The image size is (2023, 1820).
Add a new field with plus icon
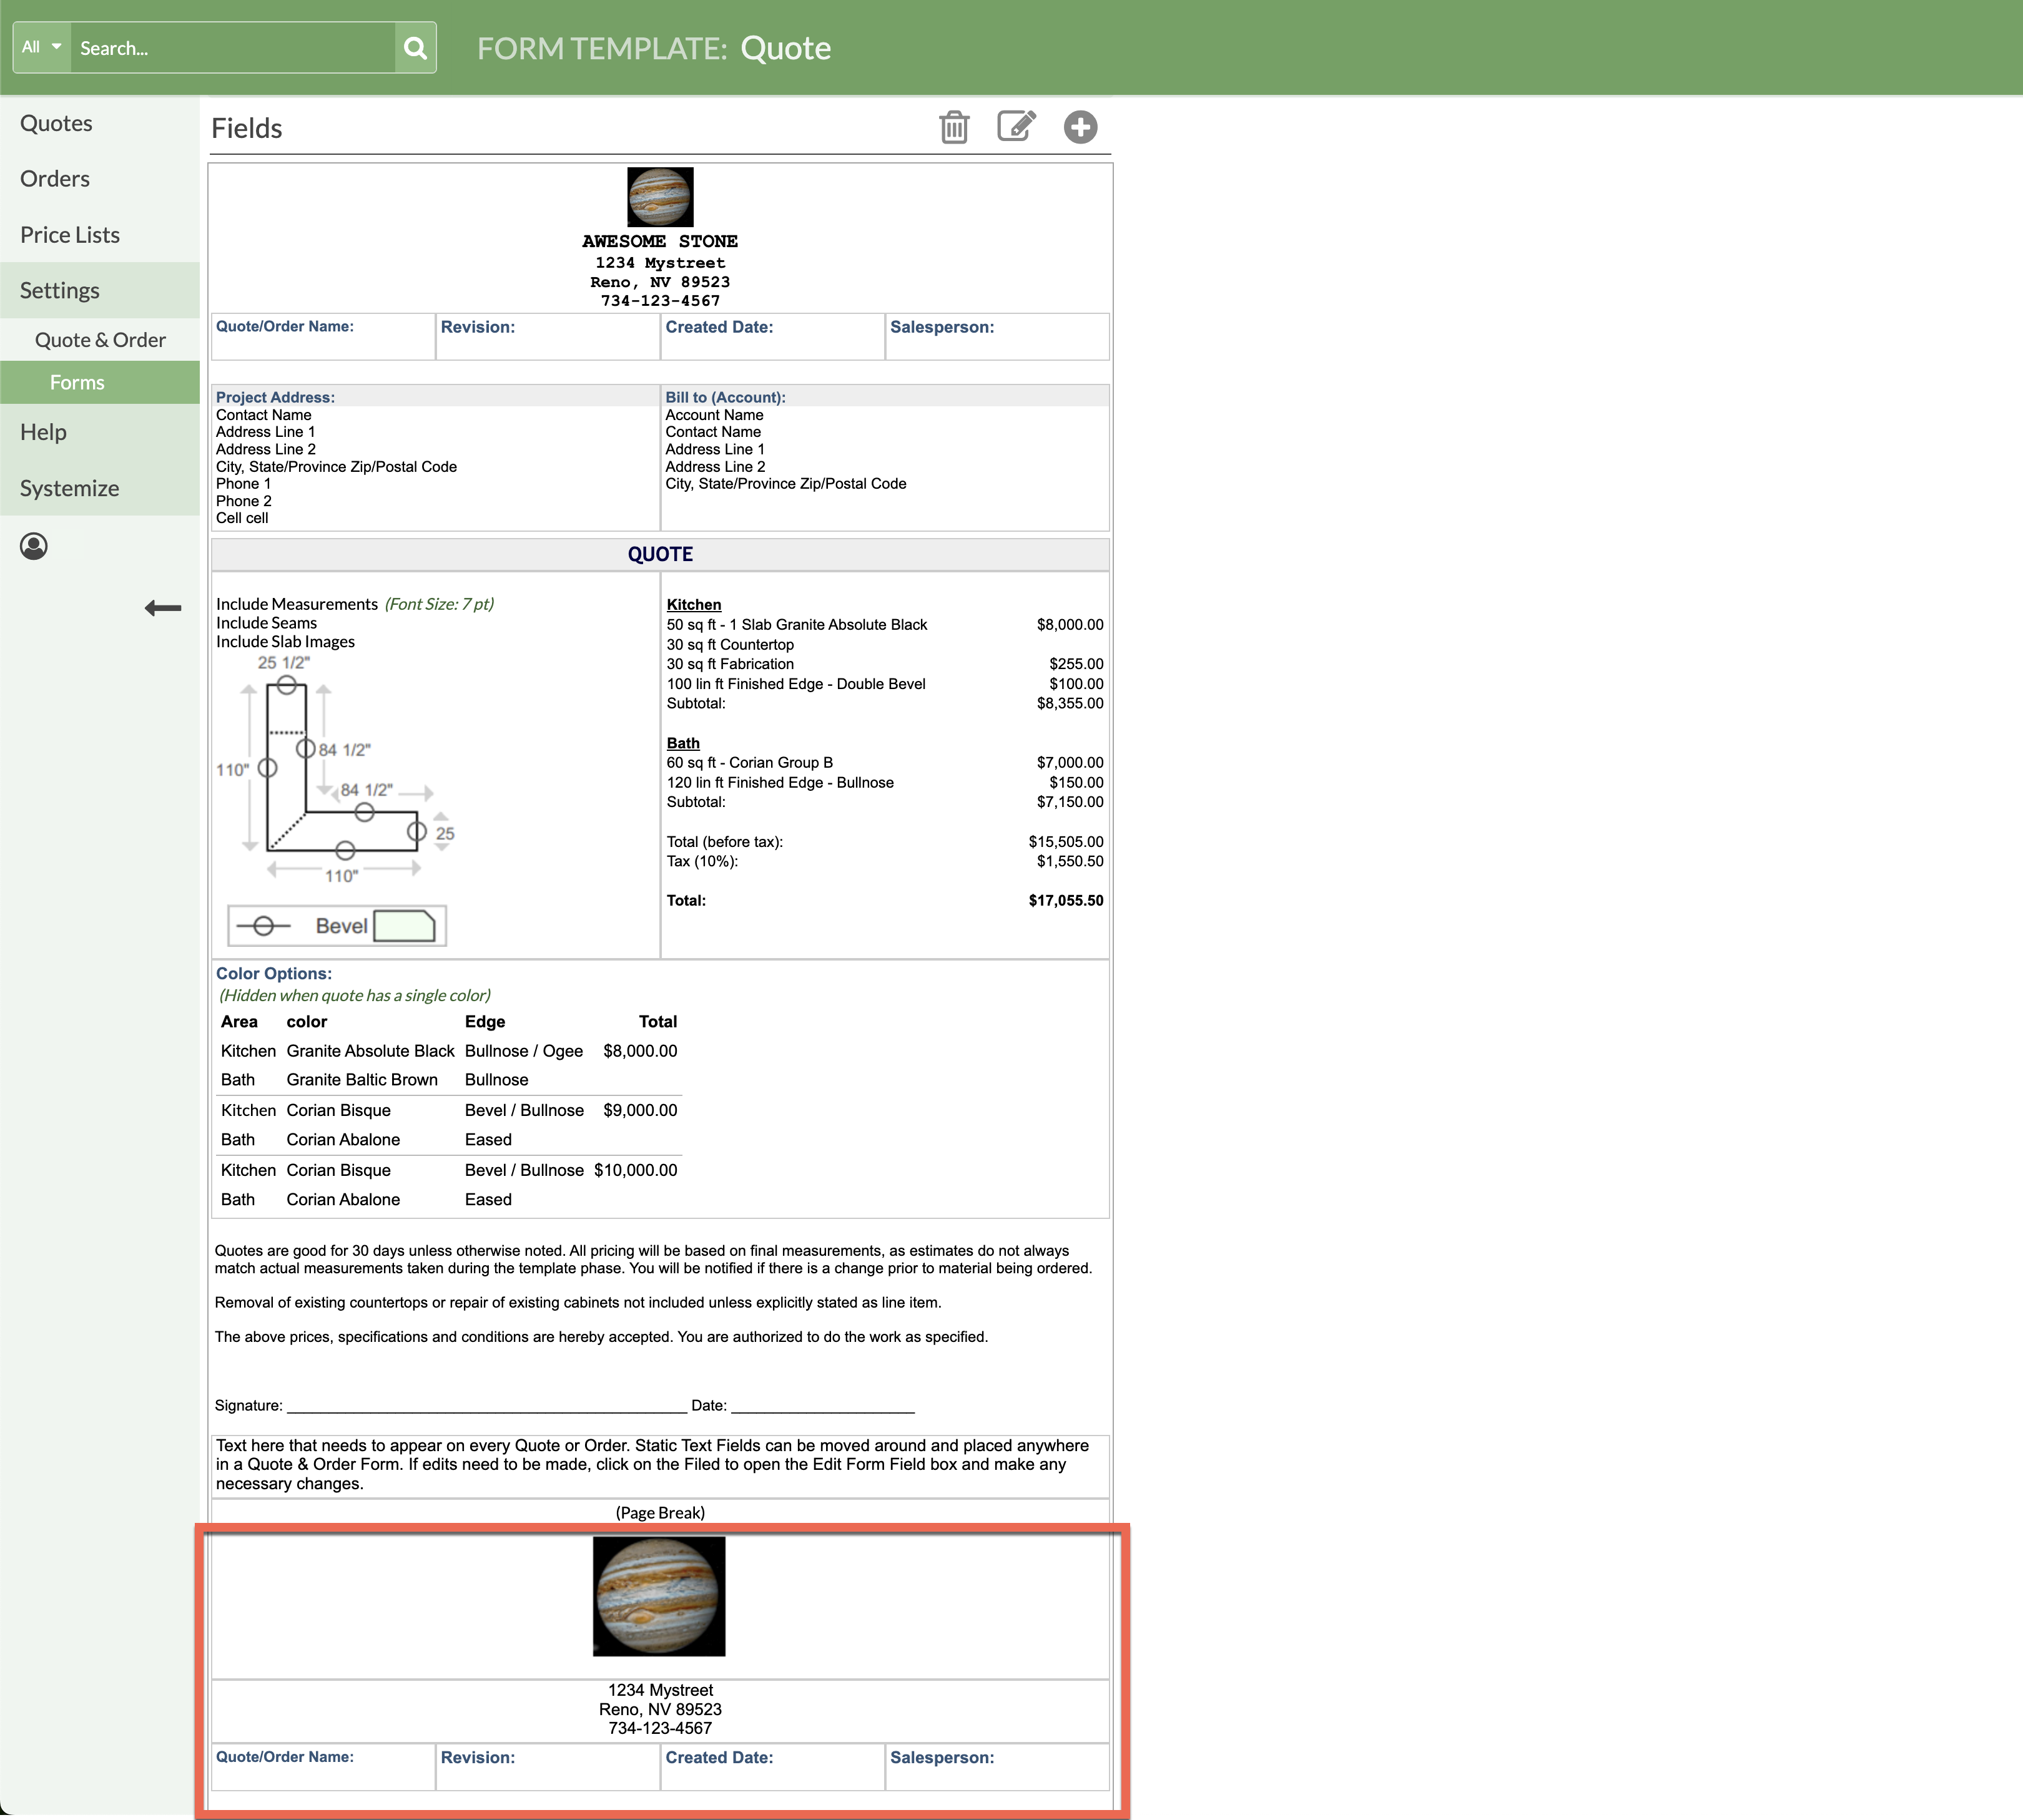pos(1081,127)
